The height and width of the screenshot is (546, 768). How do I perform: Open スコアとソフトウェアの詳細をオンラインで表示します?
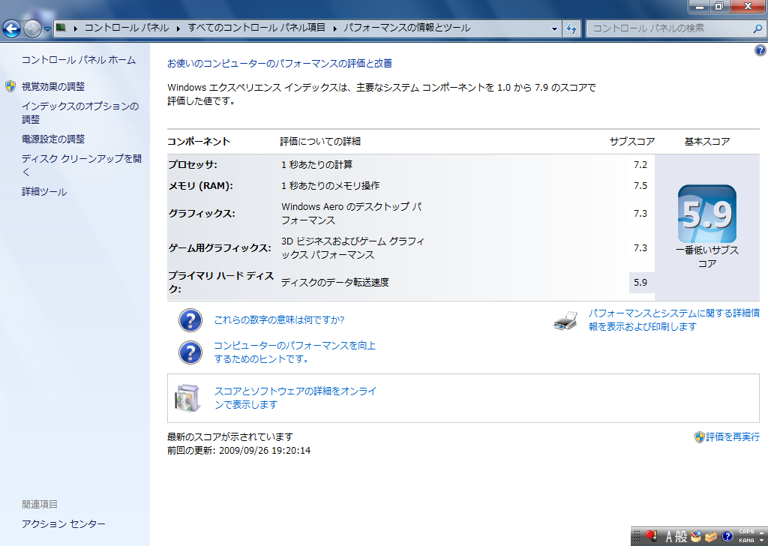pos(295,397)
